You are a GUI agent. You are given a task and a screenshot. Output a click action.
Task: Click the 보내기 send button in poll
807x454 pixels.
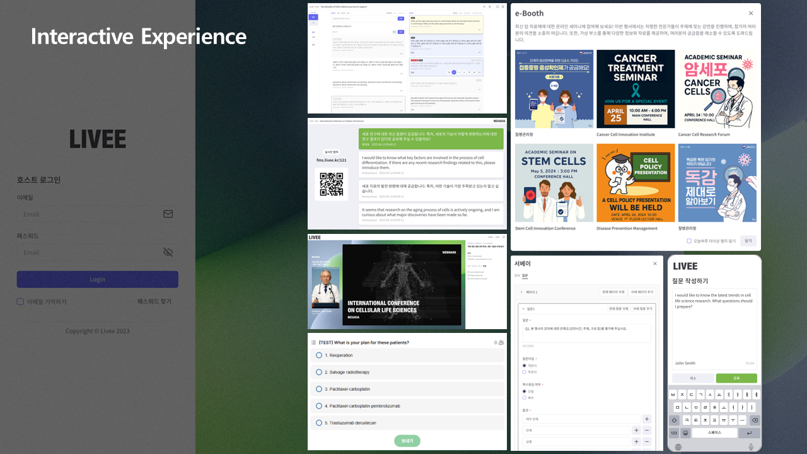coord(407,441)
